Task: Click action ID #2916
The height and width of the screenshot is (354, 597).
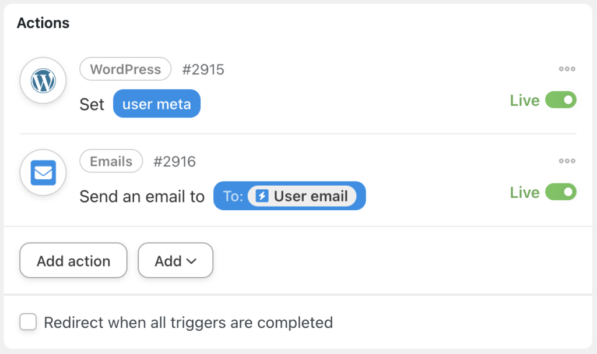Action: pos(174,162)
